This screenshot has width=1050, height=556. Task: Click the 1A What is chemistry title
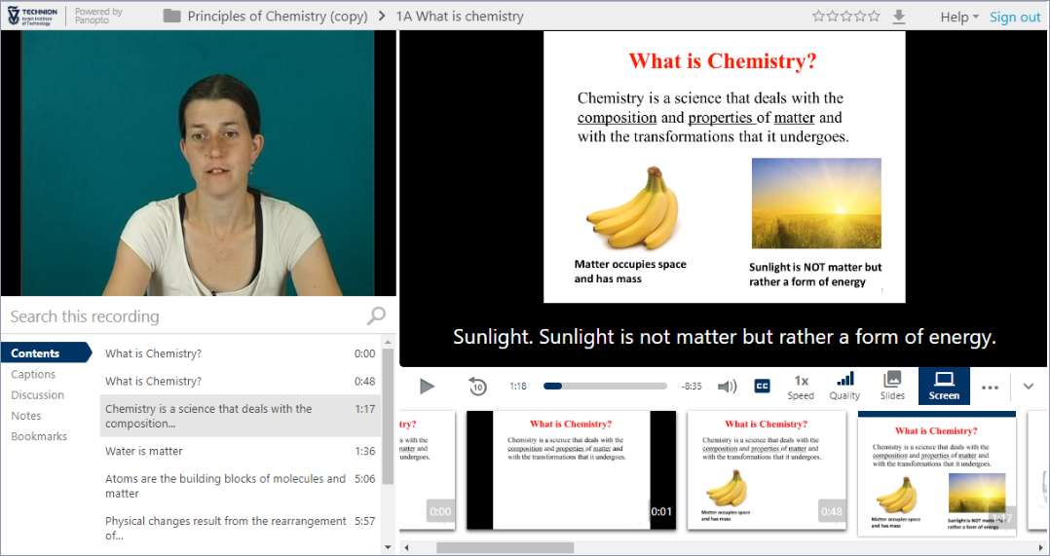pos(460,17)
